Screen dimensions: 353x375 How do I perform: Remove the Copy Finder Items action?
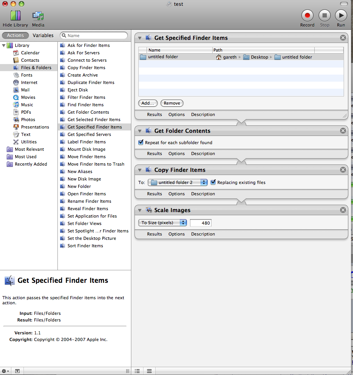[x=343, y=170]
